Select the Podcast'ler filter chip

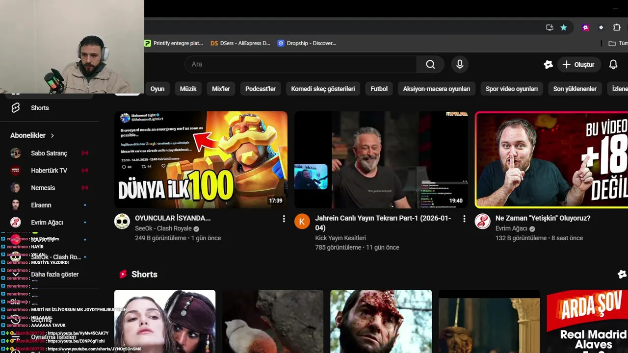coord(261,89)
